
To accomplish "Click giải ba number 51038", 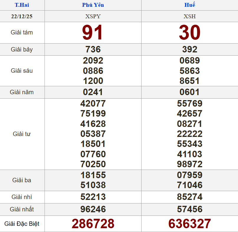I will pos(93,185).
